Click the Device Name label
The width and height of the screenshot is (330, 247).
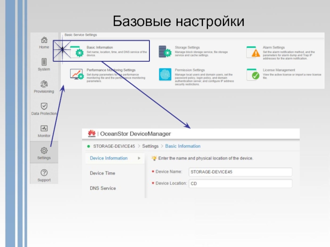point(169,172)
